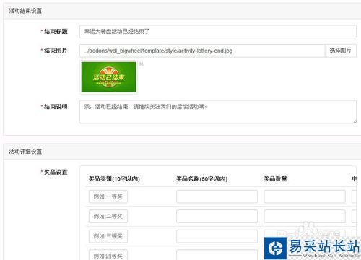Click the prize quantity field in the 一等奖 row

point(305,196)
